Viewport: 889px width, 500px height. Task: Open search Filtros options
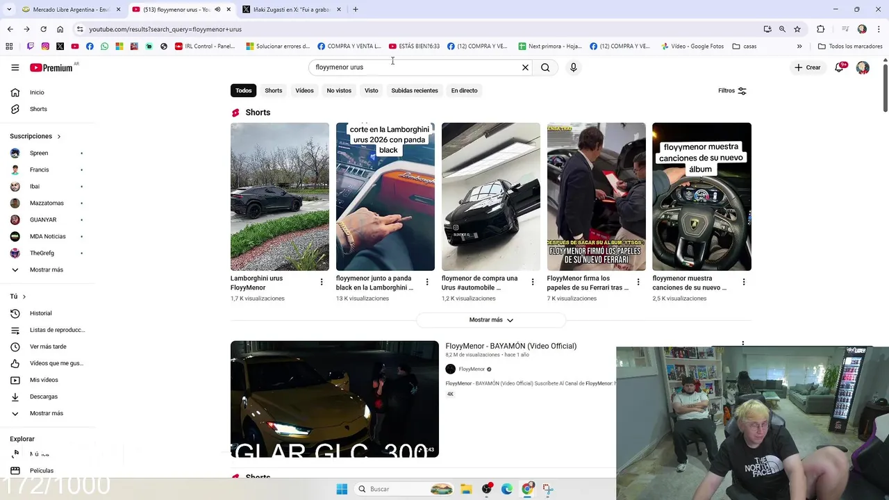click(732, 90)
